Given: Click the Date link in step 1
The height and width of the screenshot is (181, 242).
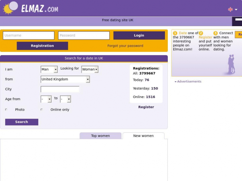Looking at the screenshot, I should pos(183,33).
